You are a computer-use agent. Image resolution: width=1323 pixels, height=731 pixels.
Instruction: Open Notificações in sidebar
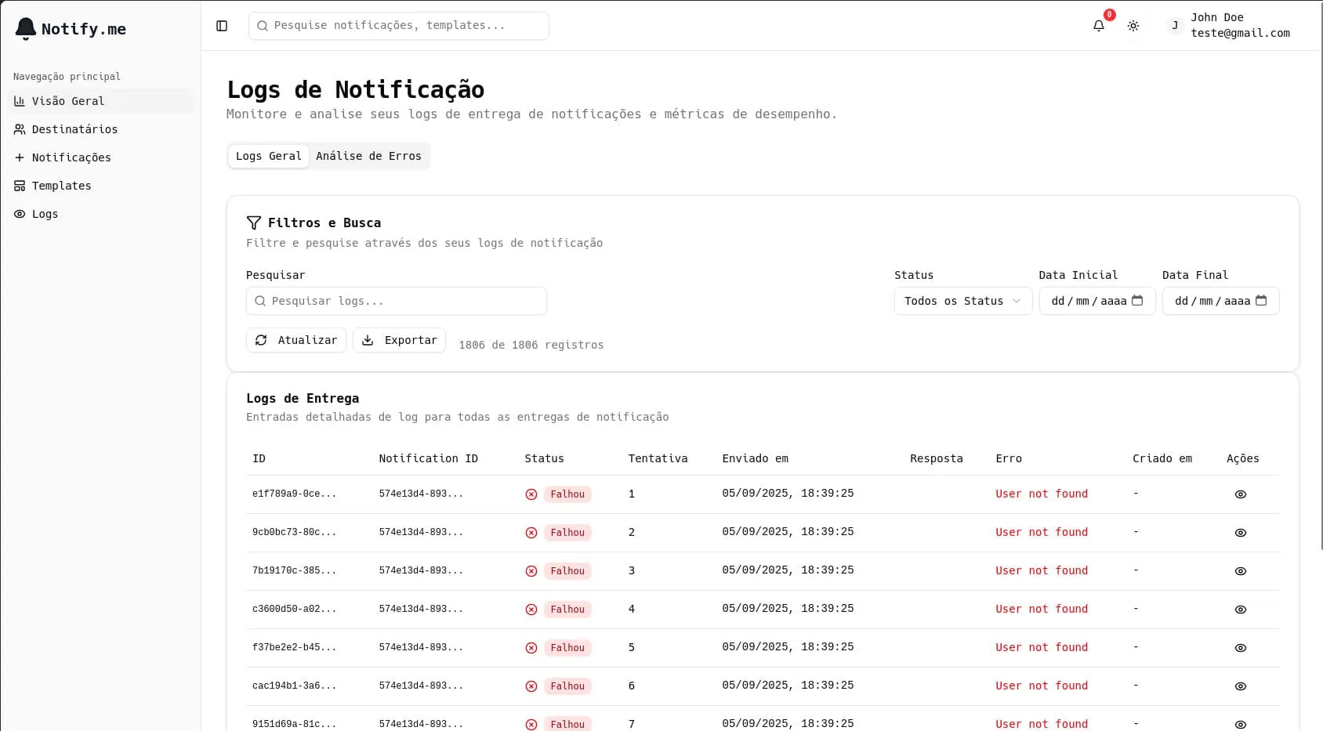tap(100, 157)
